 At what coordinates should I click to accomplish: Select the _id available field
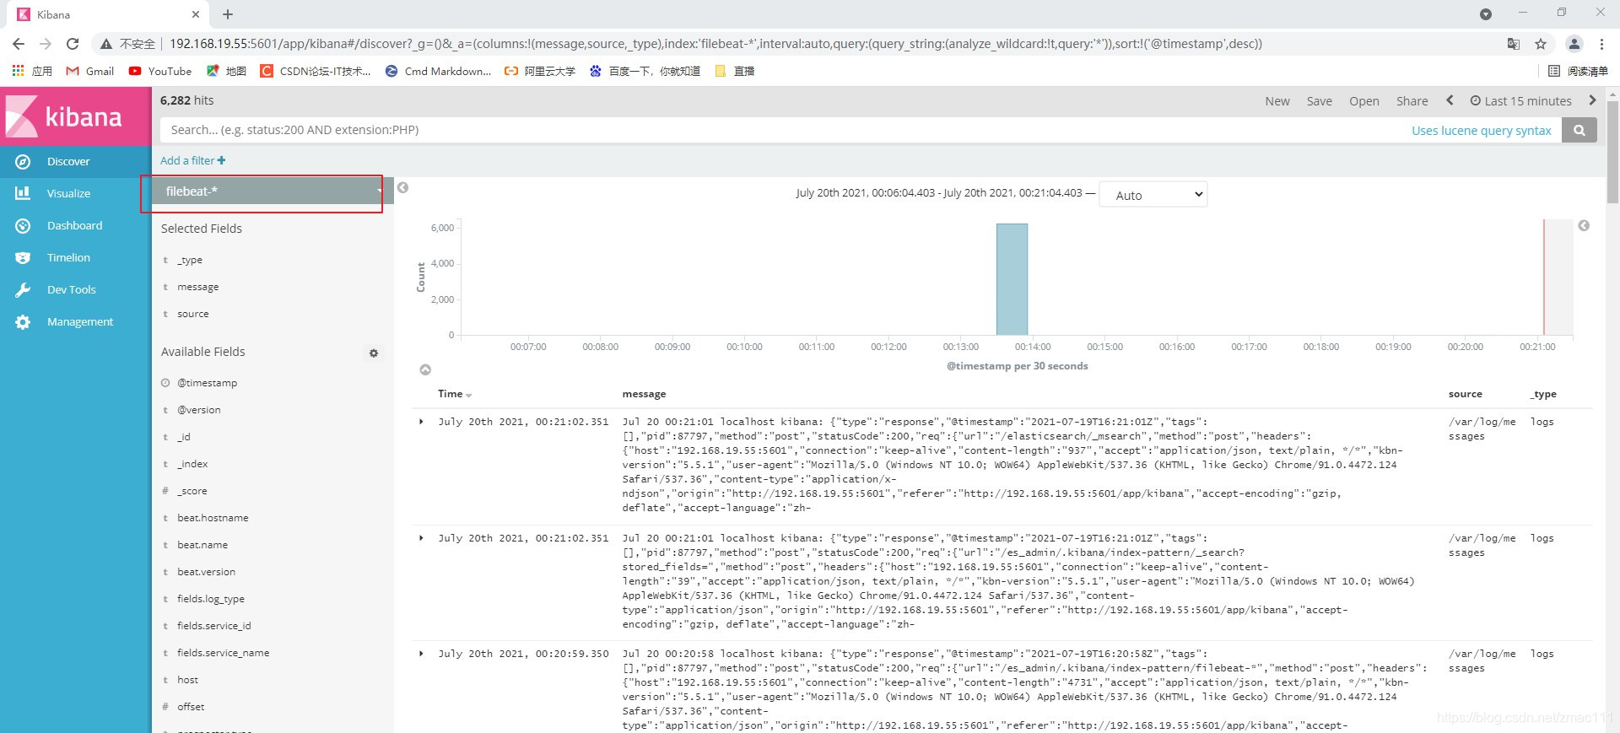click(x=184, y=437)
